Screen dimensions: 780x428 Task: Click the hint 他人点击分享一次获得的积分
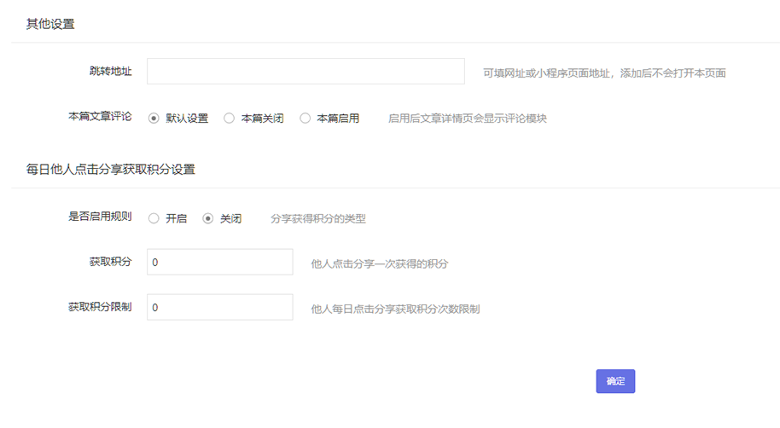(x=380, y=264)
